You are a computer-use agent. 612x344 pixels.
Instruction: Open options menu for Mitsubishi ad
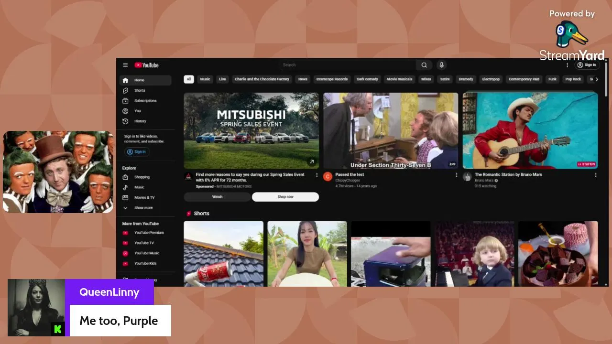317,175
